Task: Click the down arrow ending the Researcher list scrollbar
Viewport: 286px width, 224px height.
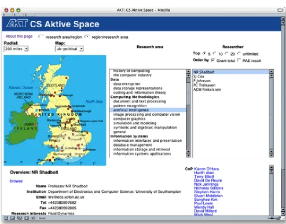Action: coord(271,155)
